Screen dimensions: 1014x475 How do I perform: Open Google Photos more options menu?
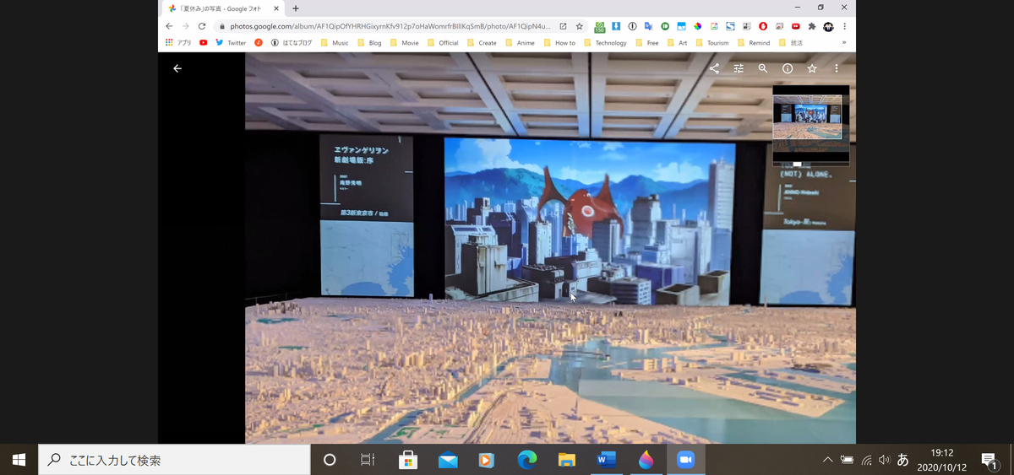(837, 68)
